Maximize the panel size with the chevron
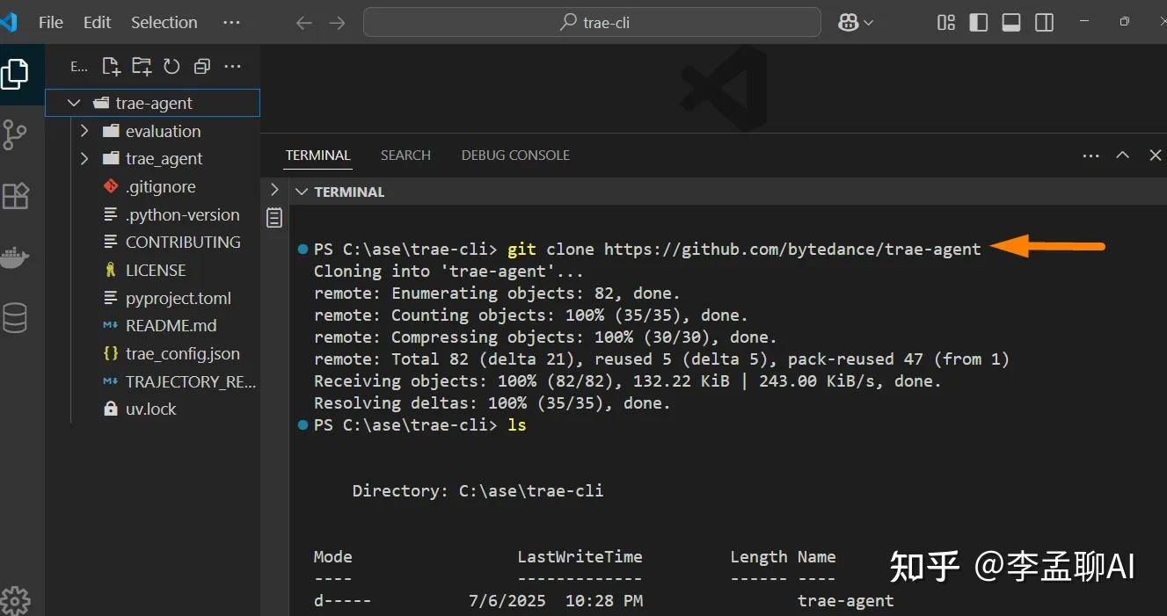The width and height of the screenshot is (1167, 616). click(1123, 156)
